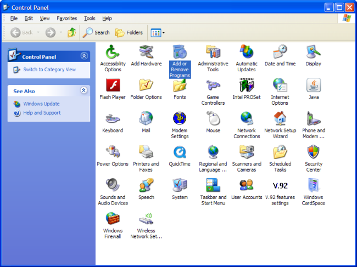
Task: Open the Mail applet
Action: click(146, 122)
